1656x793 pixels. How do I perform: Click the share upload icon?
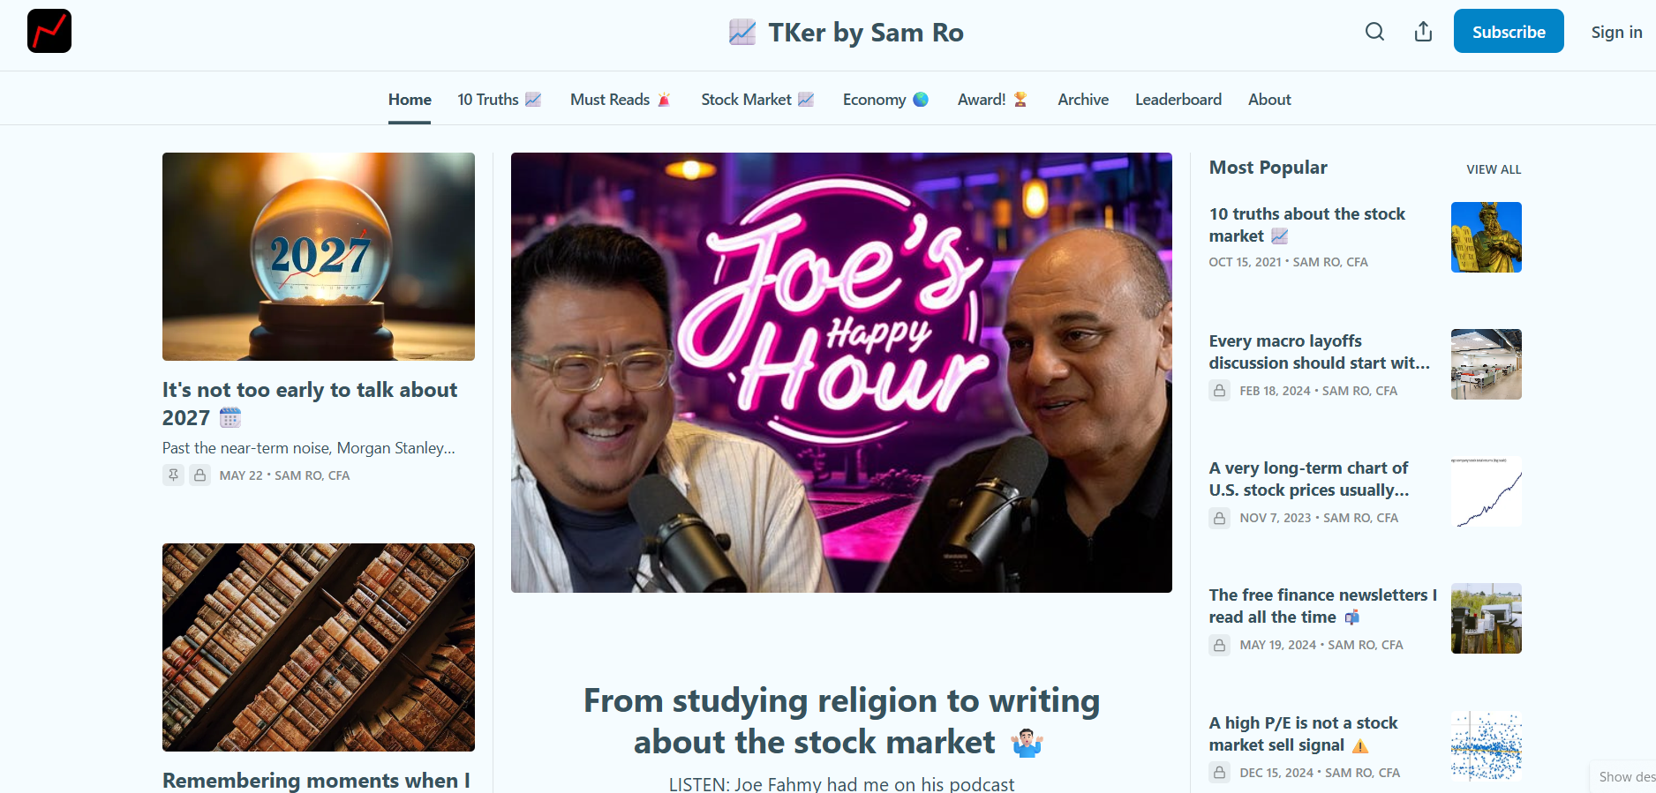click(1423, 32)
